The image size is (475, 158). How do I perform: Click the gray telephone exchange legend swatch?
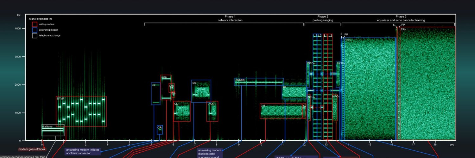coord(35,35)
